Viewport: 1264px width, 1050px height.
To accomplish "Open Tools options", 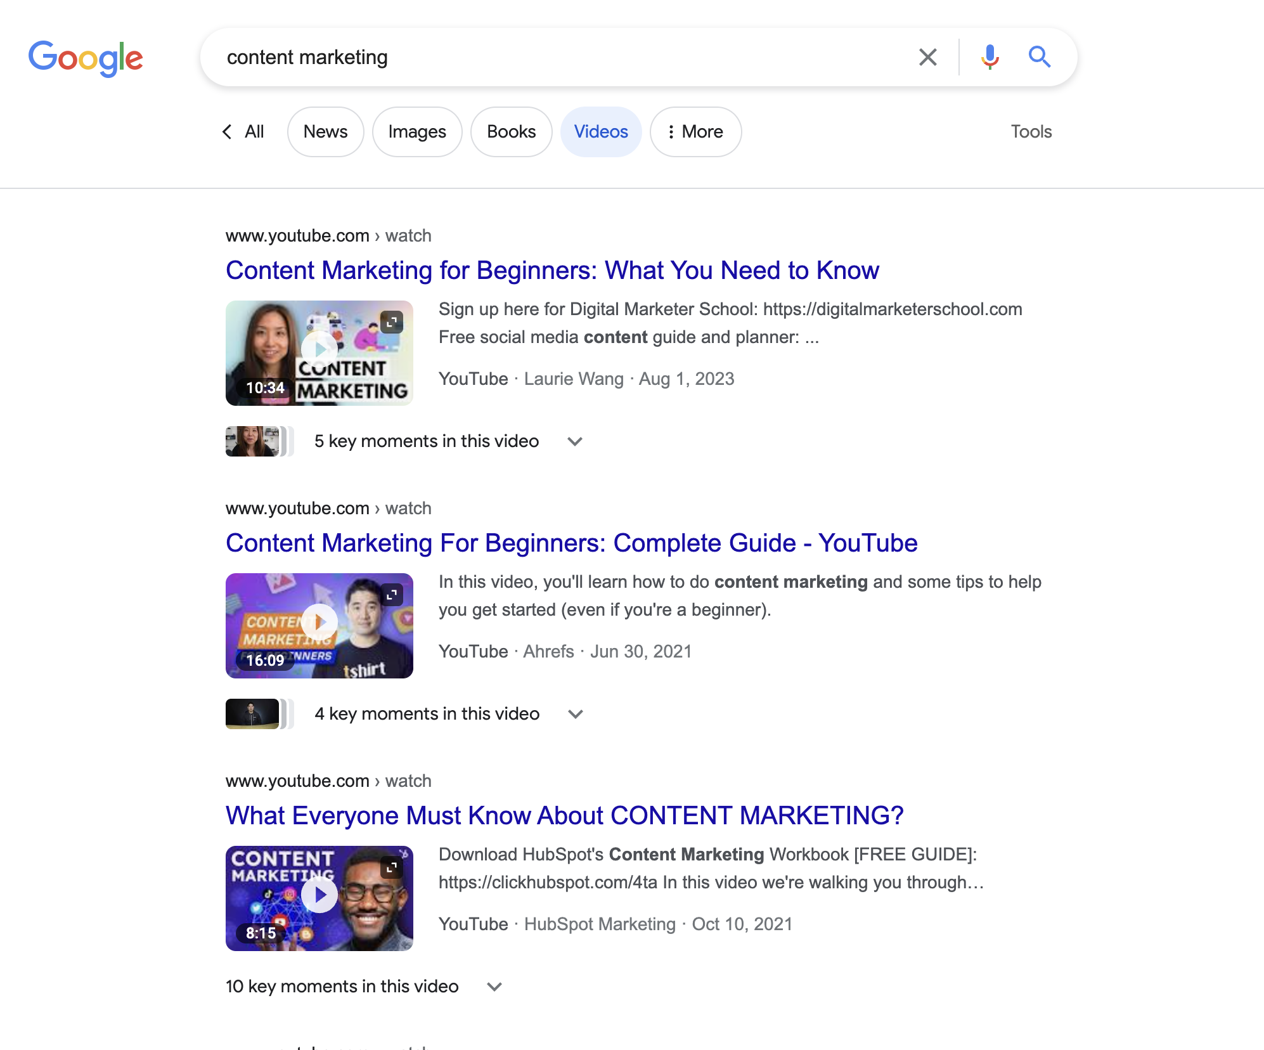I will [1031, 131].
